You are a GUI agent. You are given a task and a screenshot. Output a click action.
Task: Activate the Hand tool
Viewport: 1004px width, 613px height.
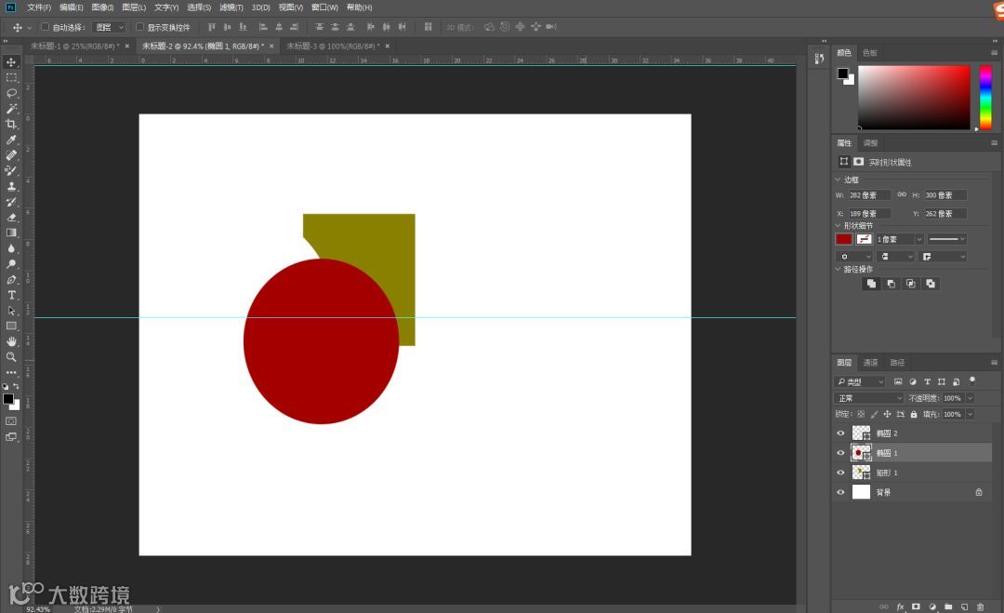click(x=11, y=341)
